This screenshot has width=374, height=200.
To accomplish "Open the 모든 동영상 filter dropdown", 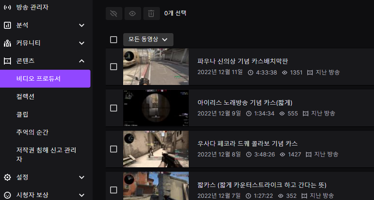I will (148, 40).
